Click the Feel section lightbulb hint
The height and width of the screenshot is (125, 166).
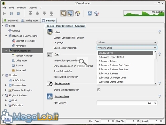coord(160,54)
